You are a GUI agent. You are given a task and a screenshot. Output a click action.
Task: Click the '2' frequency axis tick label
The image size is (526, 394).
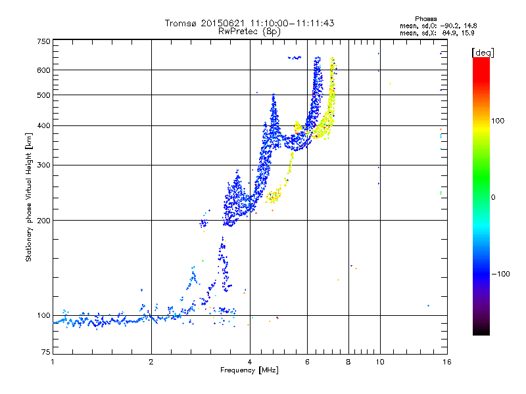click(151, 362)
